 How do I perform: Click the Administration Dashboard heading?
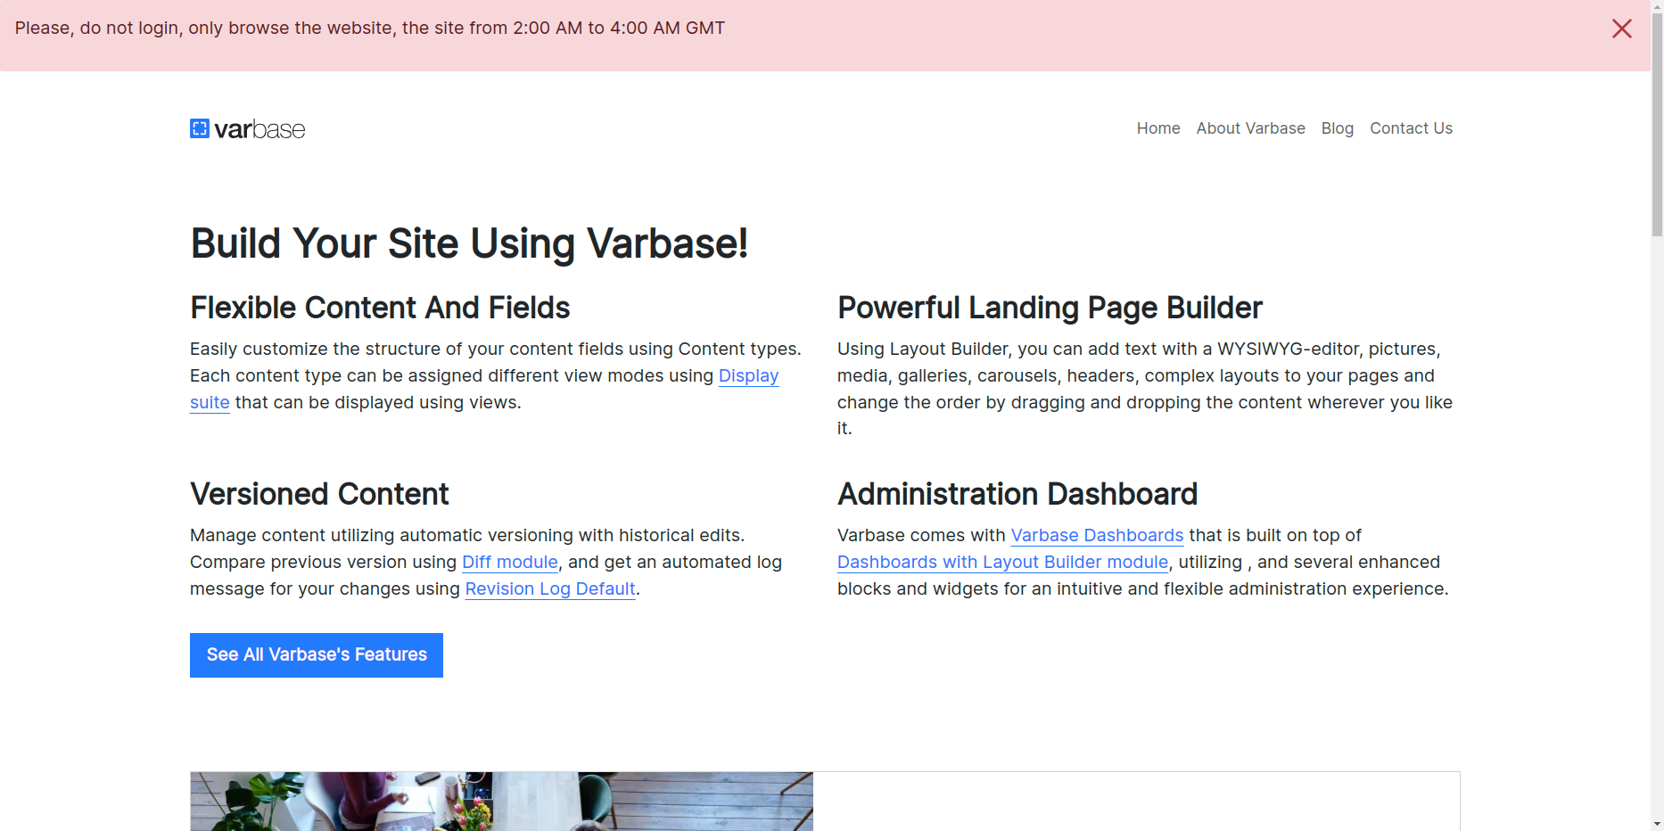coord(1017,494)
